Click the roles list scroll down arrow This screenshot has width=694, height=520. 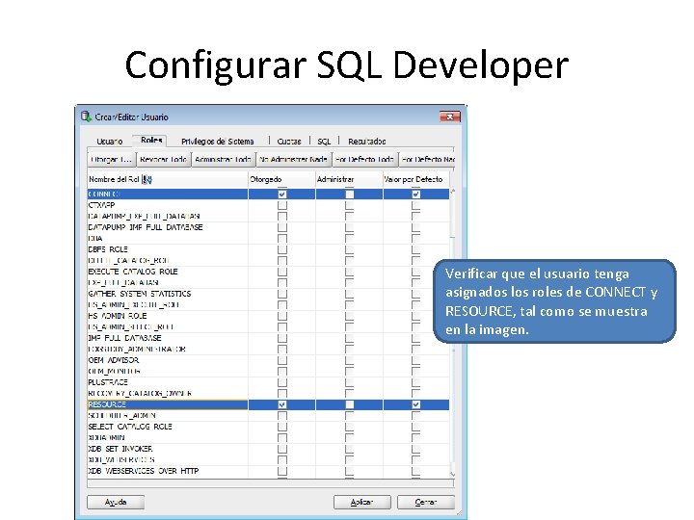(452, 474)
